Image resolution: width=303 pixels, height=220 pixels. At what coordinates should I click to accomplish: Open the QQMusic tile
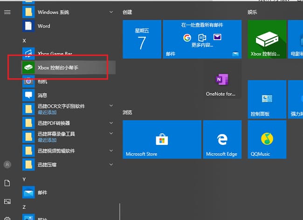267,139
